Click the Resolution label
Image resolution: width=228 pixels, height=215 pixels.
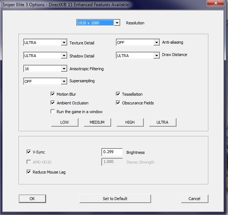135,23
